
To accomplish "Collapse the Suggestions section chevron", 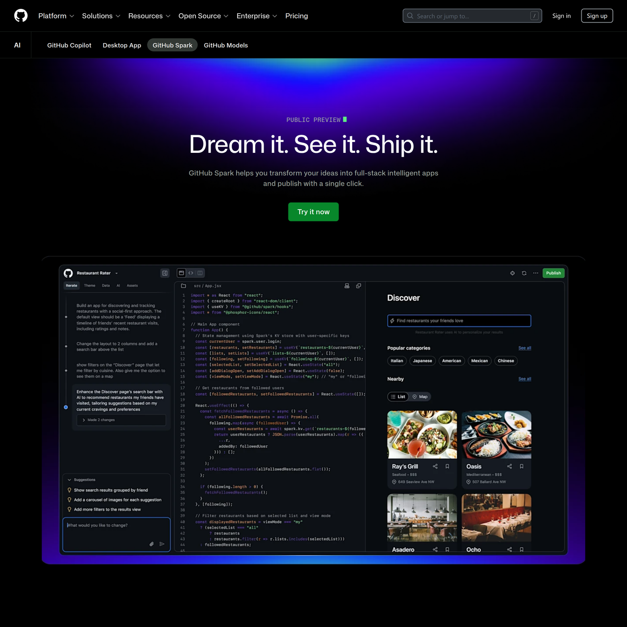I will [70, 480].
